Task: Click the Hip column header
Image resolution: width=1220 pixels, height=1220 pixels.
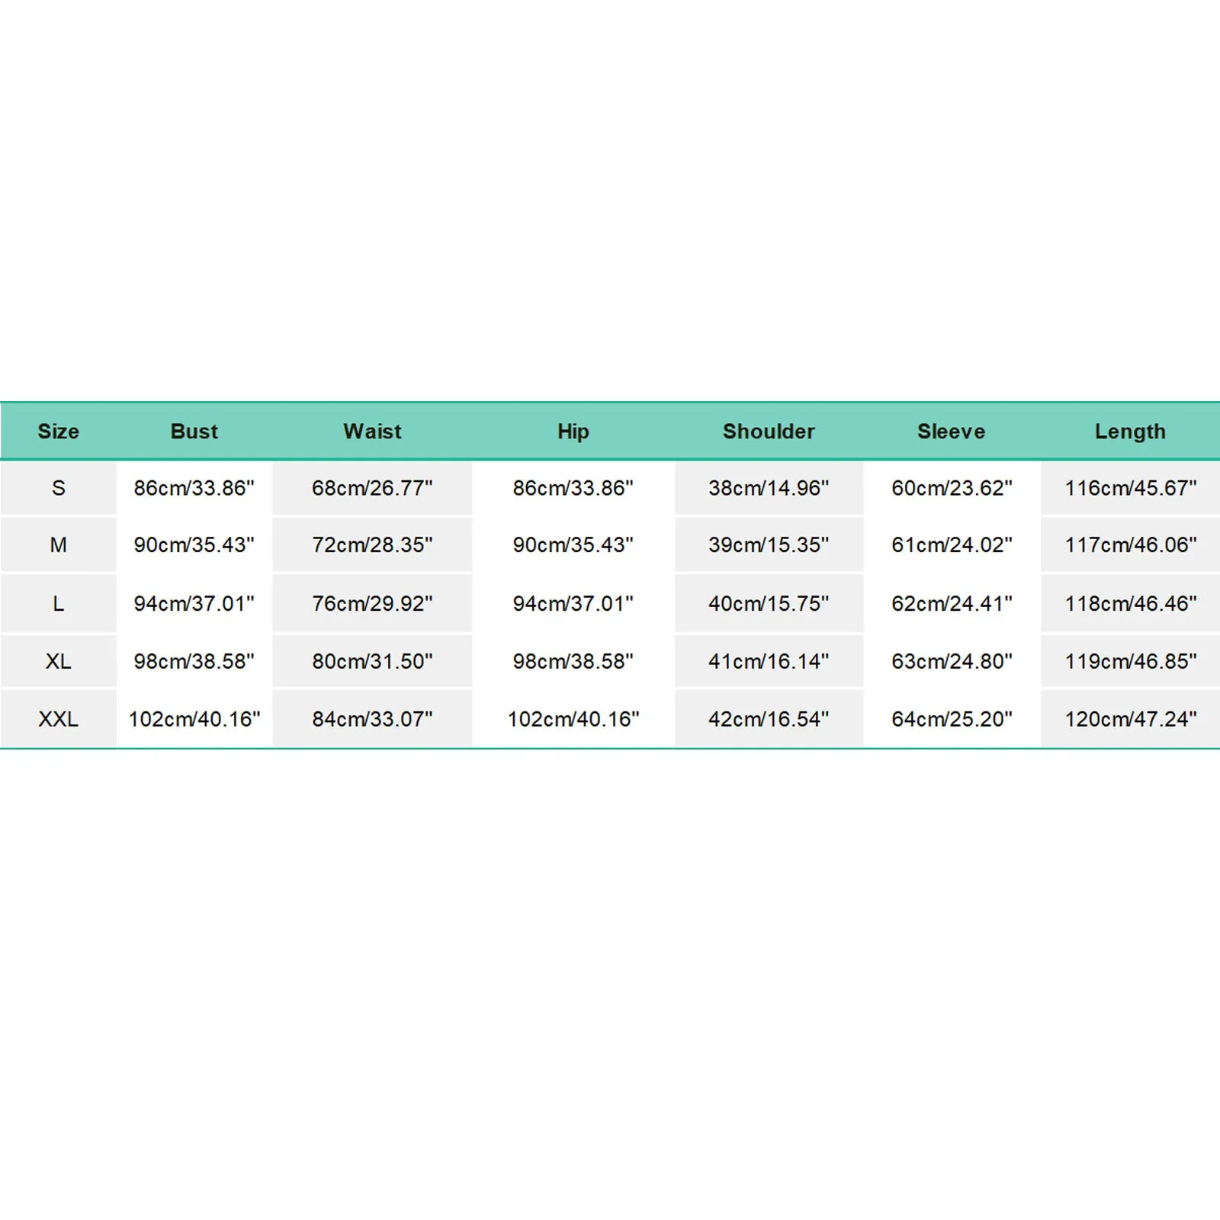Action: pyautogui.click(x=573, y=432)
